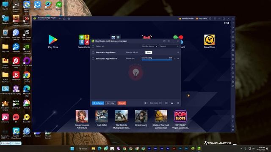Open PowerISO desktop shortcut
Screen dimensions: 271x152
point(27,118)
